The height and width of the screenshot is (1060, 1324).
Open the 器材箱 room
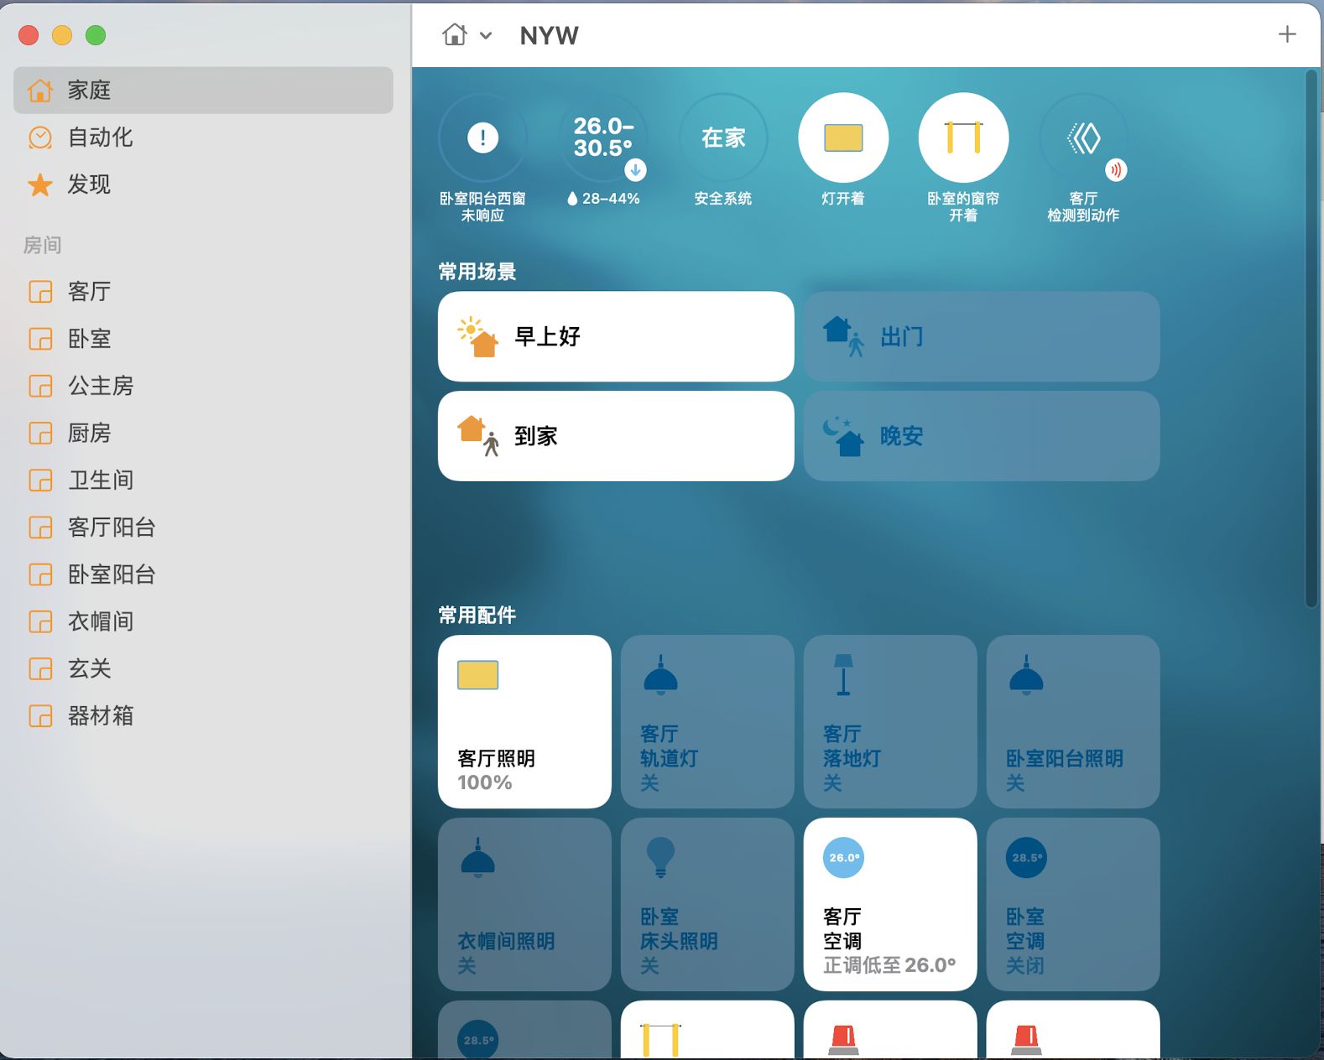click(203, 715)
